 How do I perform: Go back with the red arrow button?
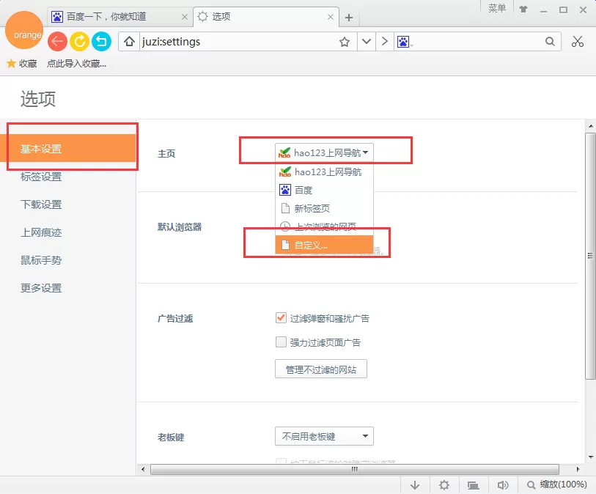[x=57, y=41]
